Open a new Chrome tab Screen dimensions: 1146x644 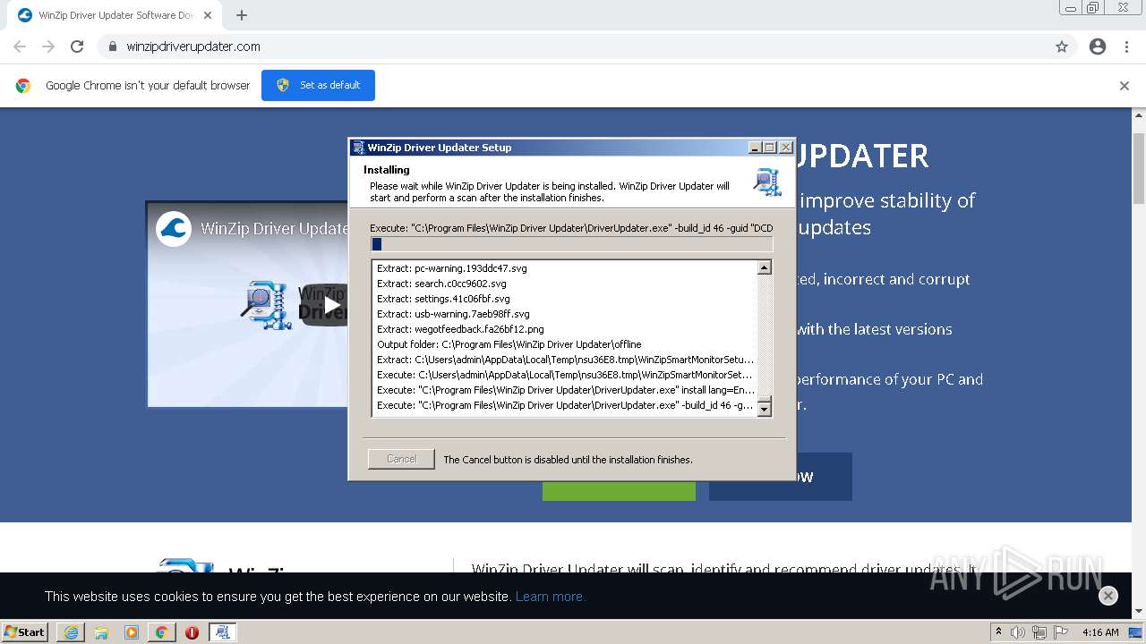(242, 15)
